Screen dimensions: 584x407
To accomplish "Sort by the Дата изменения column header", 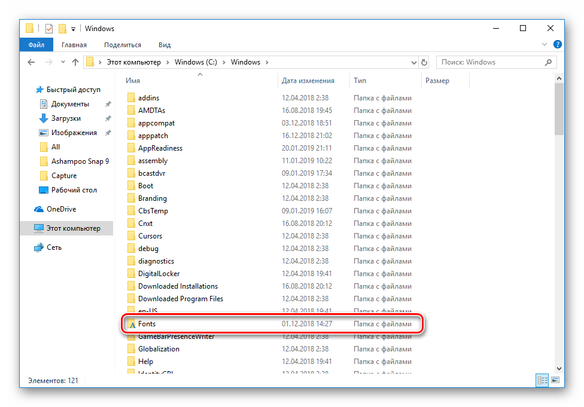I will [x=308, y=81].
